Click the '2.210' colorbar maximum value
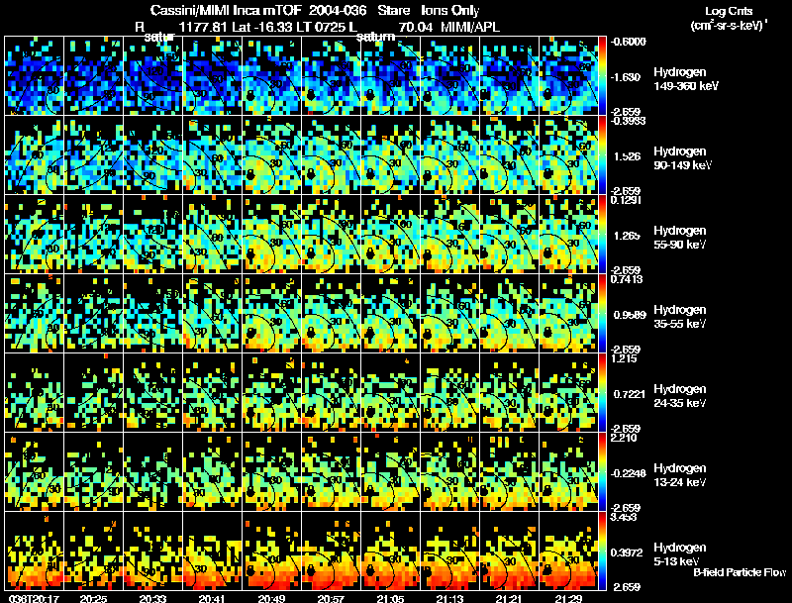792x603 pixels. [x=624, y=438]
